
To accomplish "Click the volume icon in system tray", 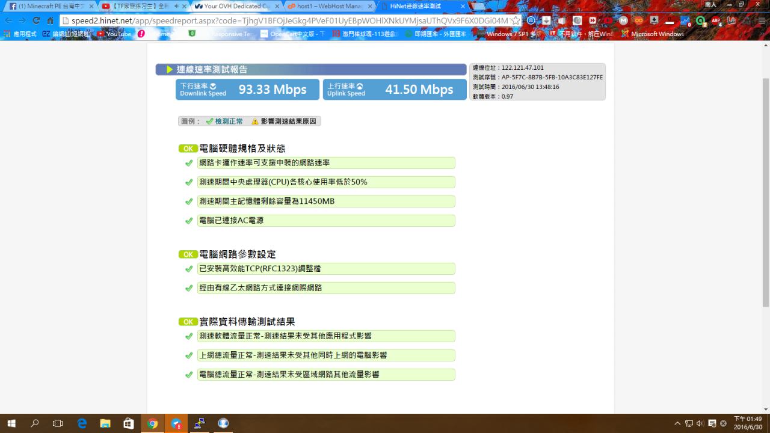I will (700, 423).
